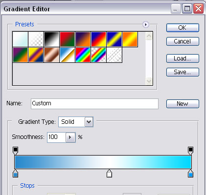Screen dimensions: 206x195
Task: Click New to create gradient preset
Action: point(183,104)
